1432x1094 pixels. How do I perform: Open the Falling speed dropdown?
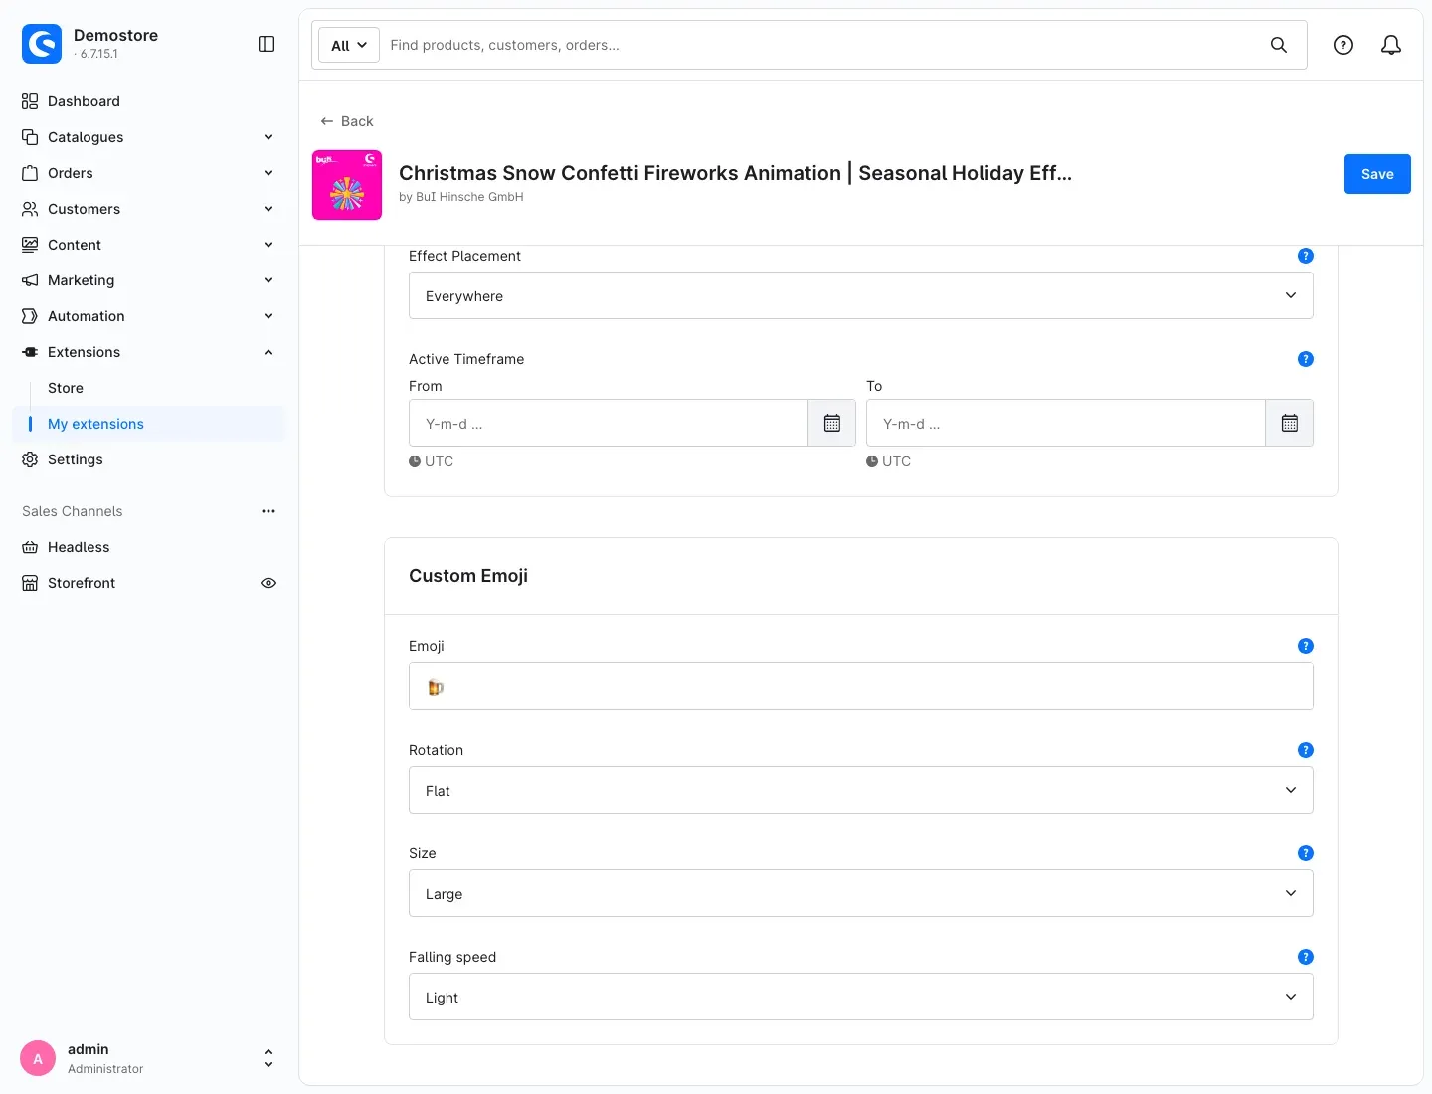(x=861, y=997)
